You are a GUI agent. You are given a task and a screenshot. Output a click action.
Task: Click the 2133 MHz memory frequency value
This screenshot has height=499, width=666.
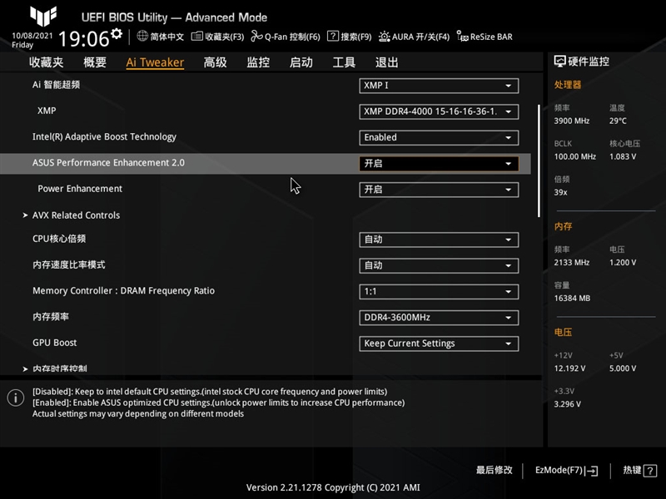point(572,263)
